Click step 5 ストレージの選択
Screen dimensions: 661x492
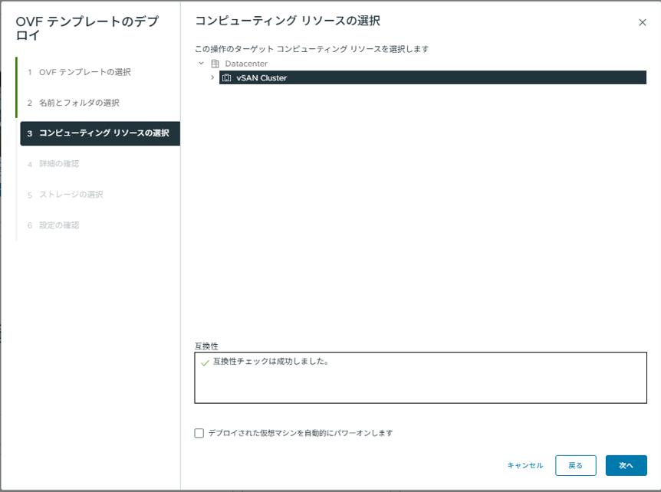[x=65, y=195]
